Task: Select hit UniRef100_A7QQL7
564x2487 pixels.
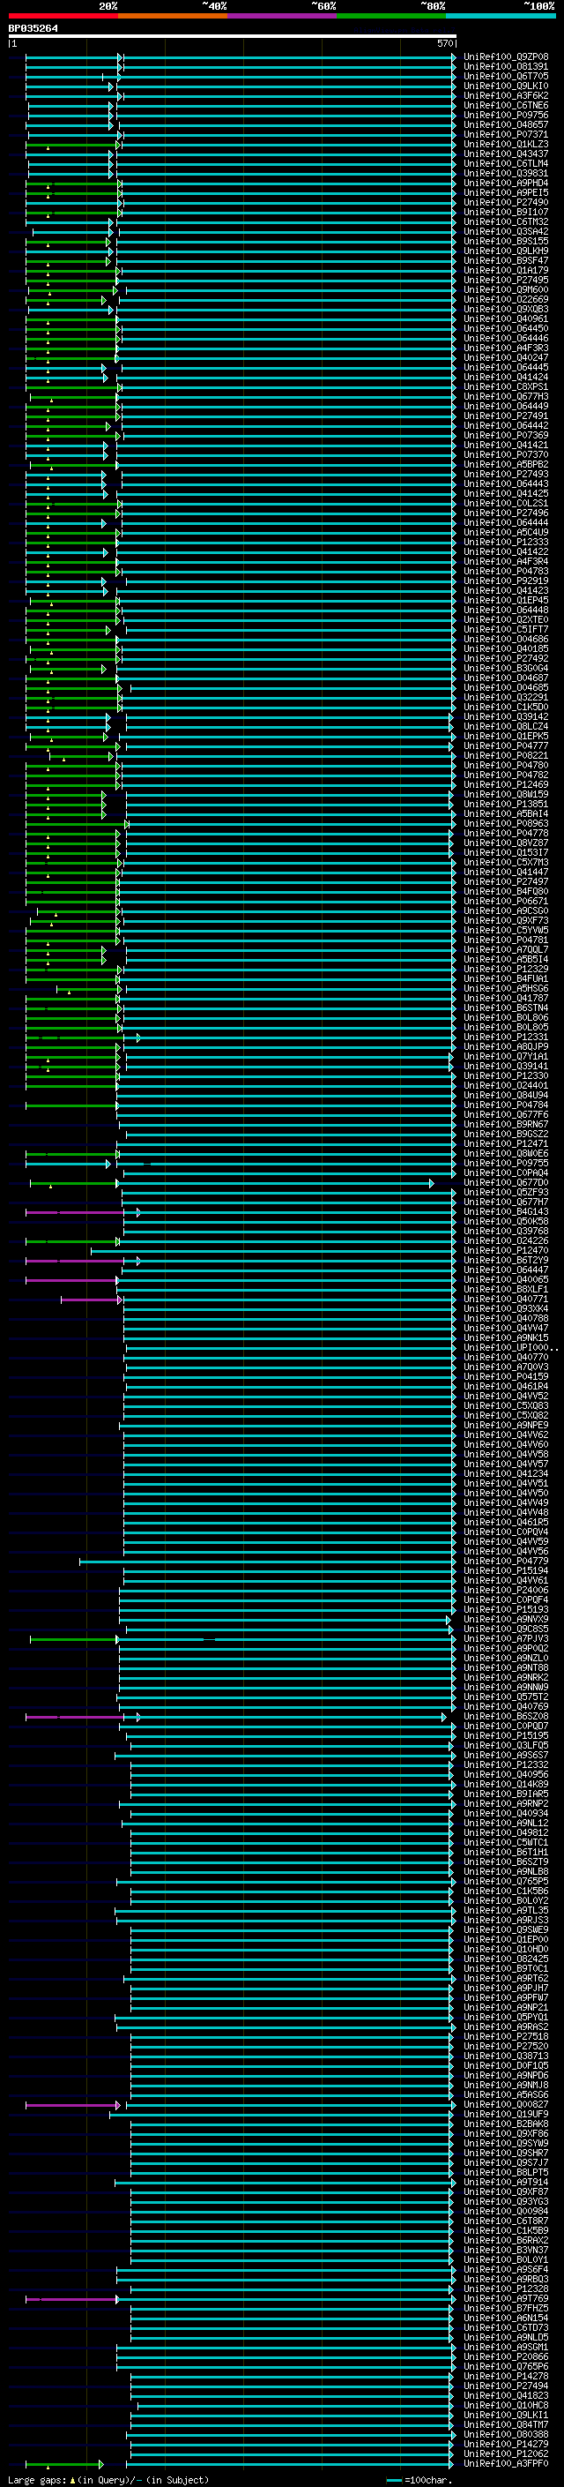Action: [506, 950]
